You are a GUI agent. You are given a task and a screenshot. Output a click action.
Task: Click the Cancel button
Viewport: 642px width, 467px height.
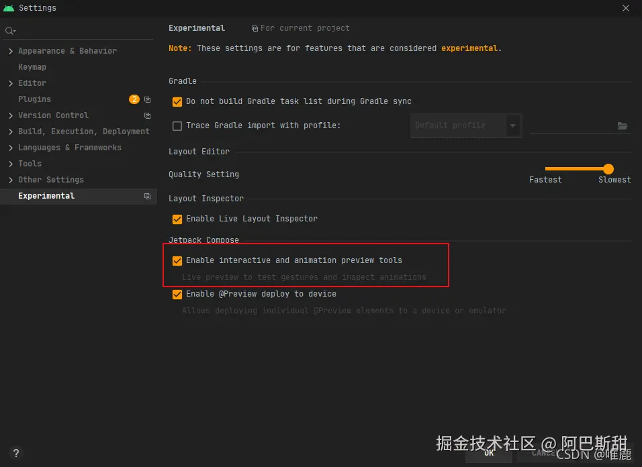[x=544, y=454]
